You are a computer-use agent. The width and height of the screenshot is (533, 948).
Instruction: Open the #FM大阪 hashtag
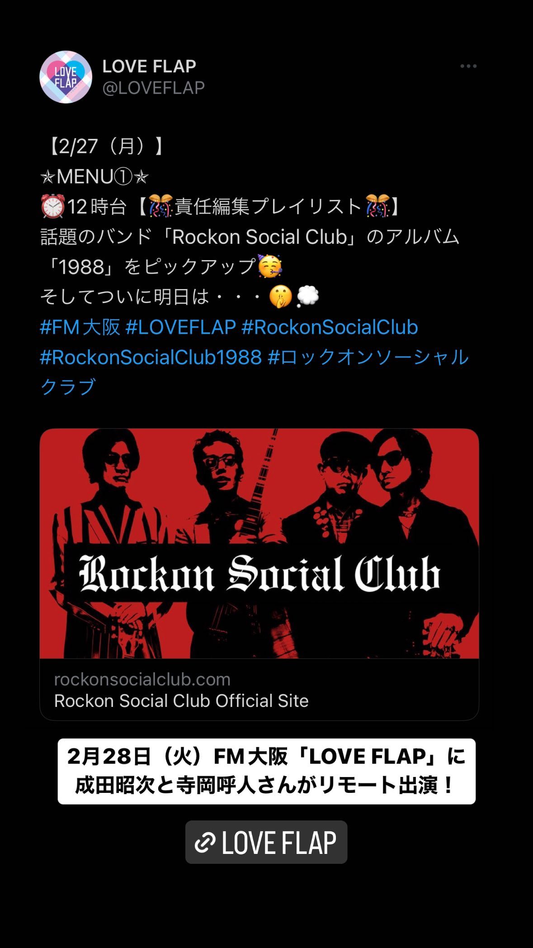click(x=80, y=327)
